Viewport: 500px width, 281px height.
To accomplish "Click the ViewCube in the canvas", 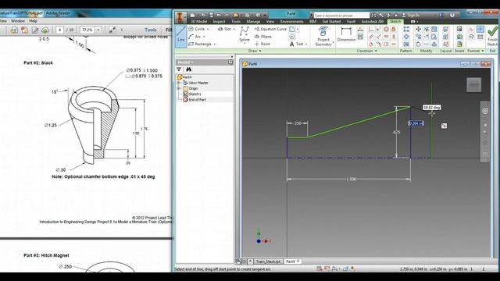I will click(473, 85).
